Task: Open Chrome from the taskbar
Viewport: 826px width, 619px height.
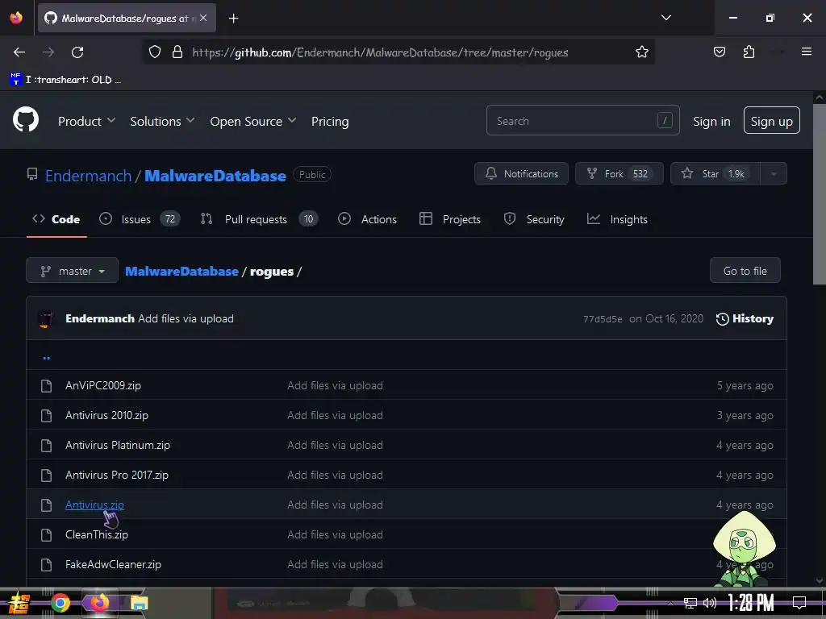Action: 60,603
